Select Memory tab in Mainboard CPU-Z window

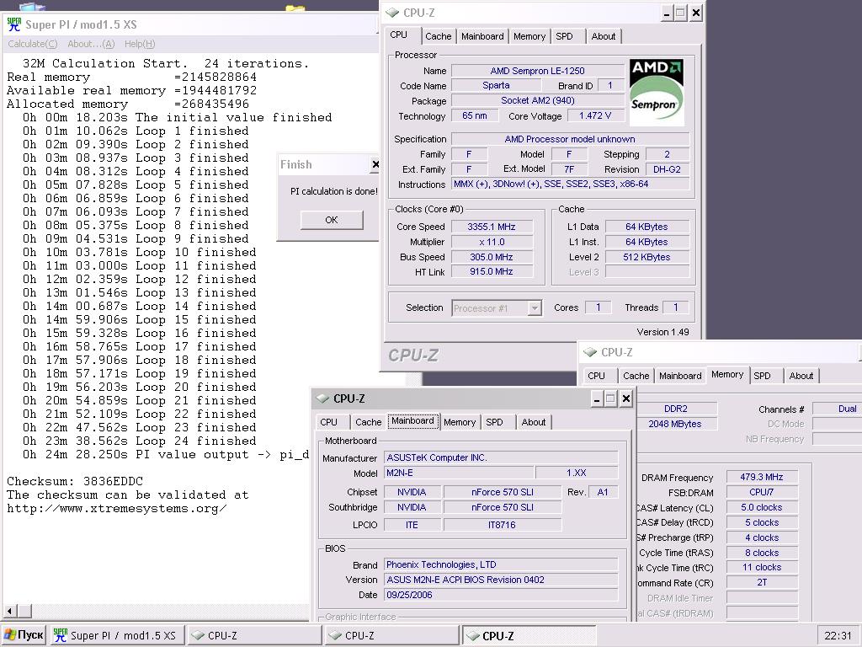[x=459, y=422]
